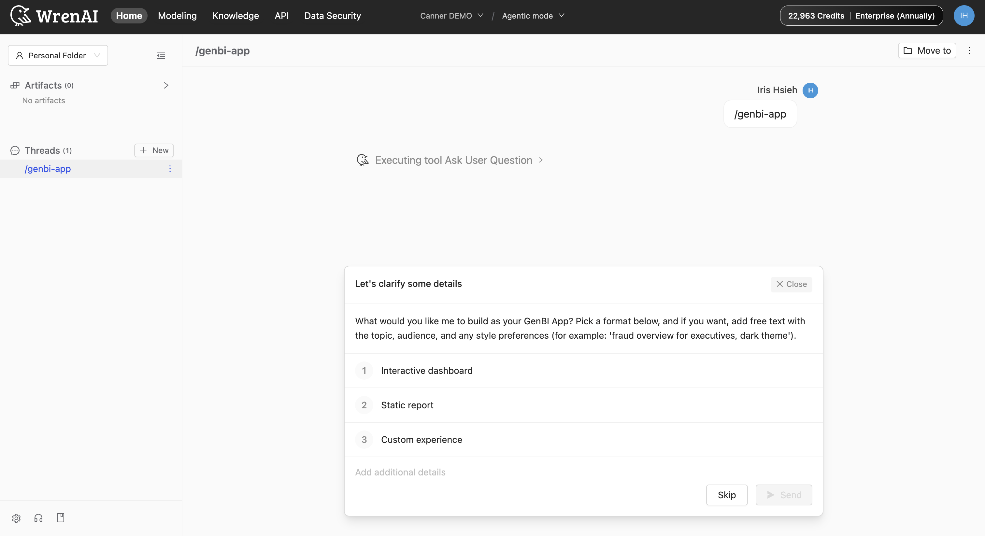Viewport: 985px width, 536px height.
Task: Click 'Let's clarify some details' heading
Action: coord(408,284)
